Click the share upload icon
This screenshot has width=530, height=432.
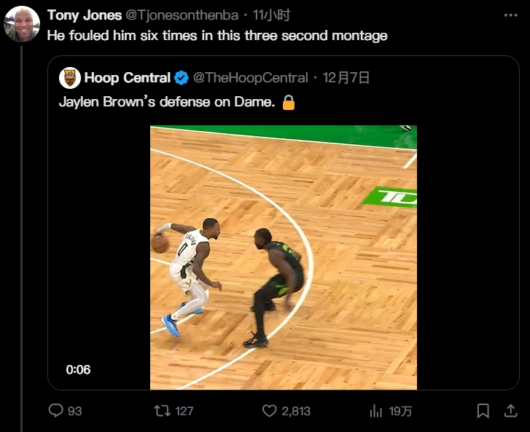tap(510, 411)
